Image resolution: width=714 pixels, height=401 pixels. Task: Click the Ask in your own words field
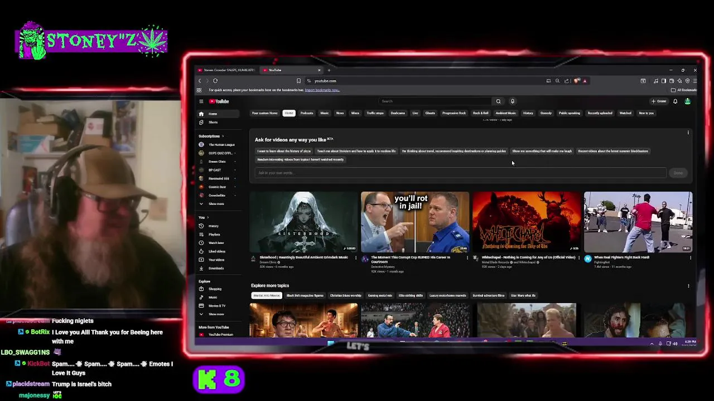point(460,173)
